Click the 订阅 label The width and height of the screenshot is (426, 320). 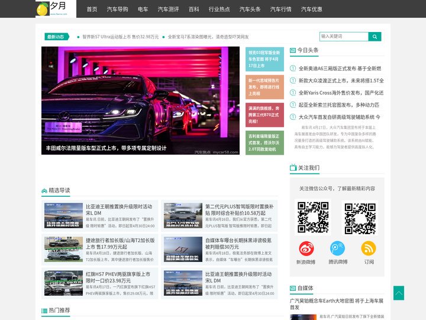click(x=369, y=262)
